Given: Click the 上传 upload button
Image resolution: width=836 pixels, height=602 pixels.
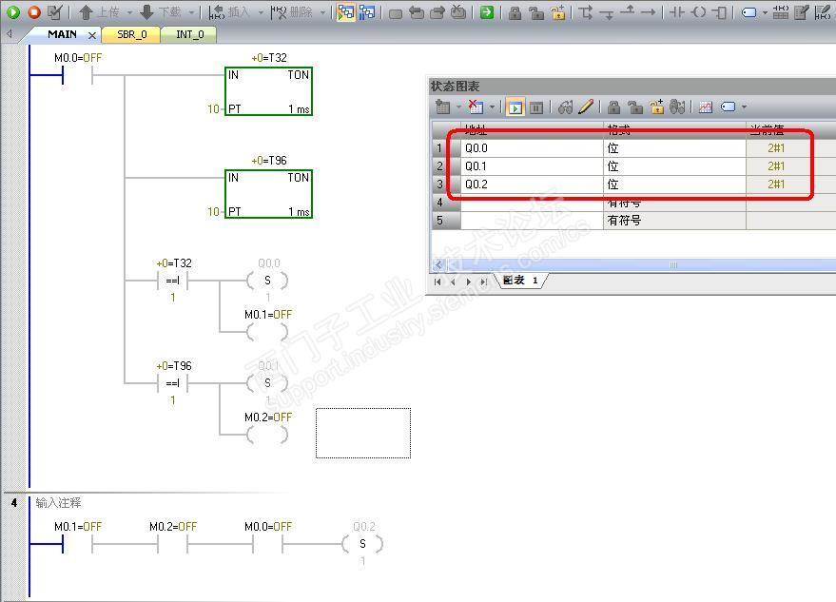Looking at the screenshot, I should (100, 11).
